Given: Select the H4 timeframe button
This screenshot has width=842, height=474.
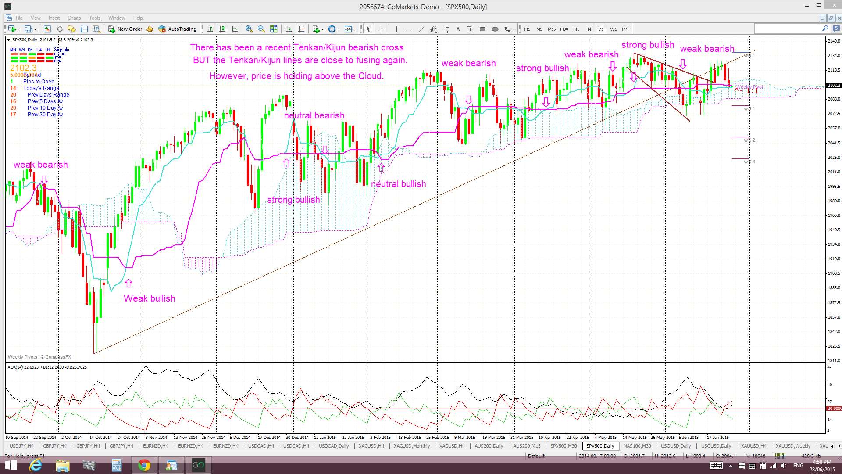Looking at the screenshot, I should point(588,29).
